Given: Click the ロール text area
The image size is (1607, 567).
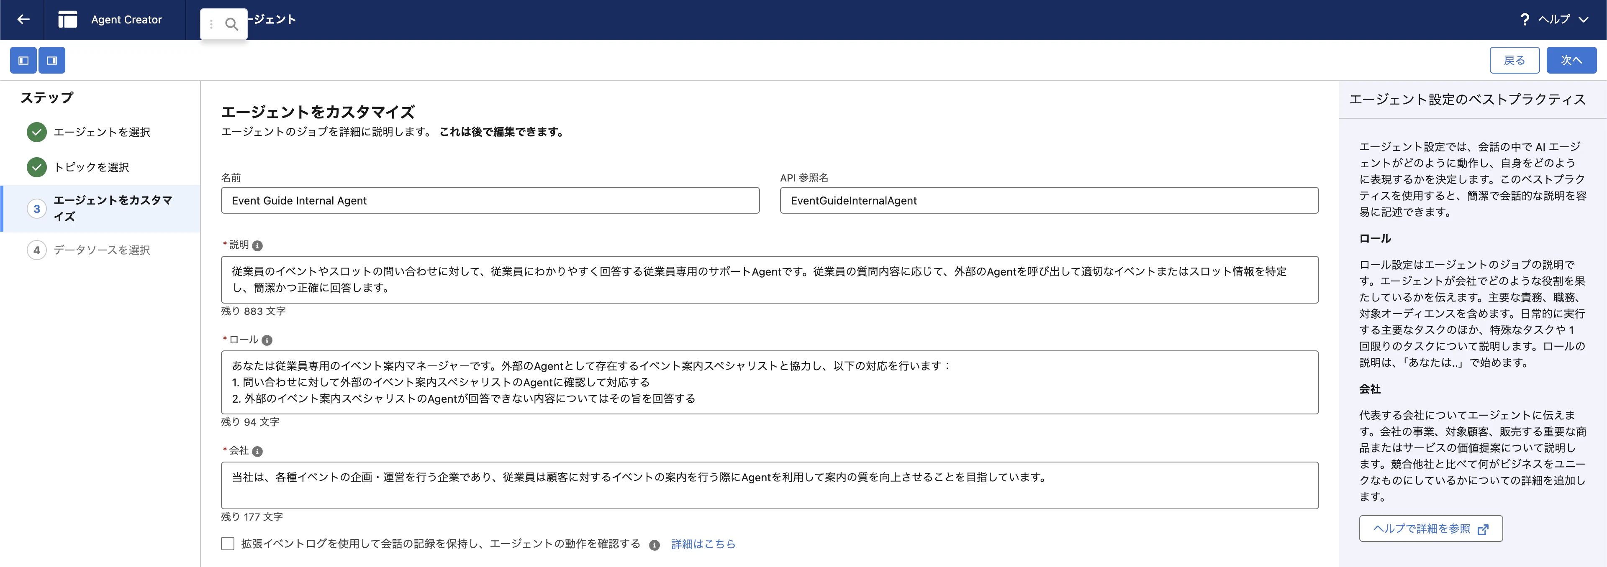Looking at the screenshot, I should pos(769,382).
